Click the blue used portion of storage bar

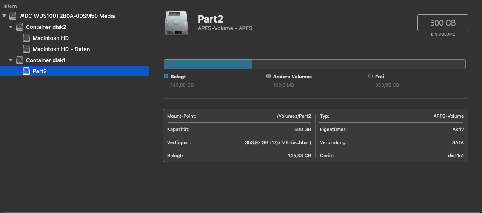pos(208,64)
